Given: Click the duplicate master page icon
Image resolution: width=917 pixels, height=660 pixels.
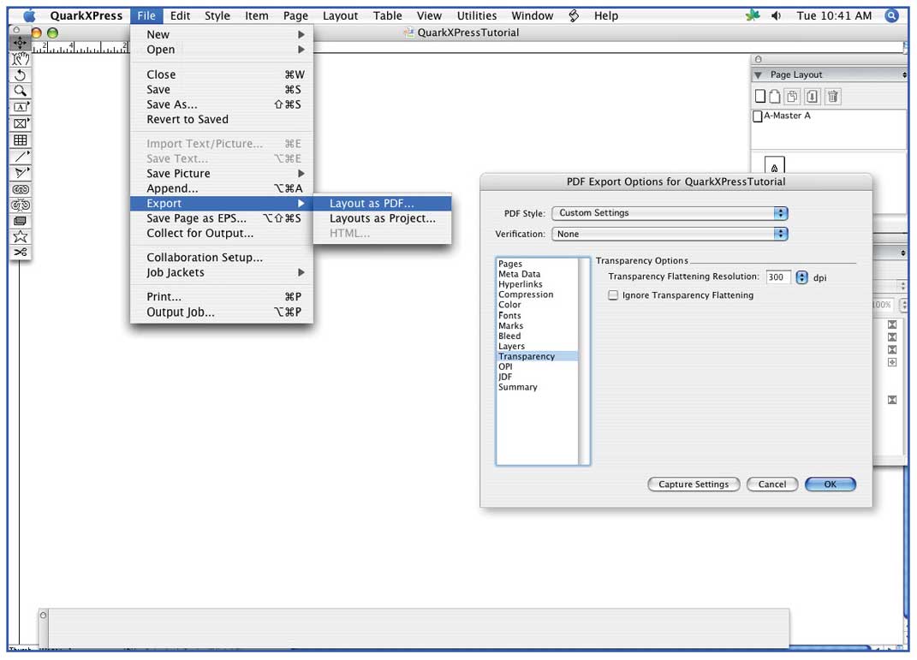Looking at the screenshot, I should point(793,97).
